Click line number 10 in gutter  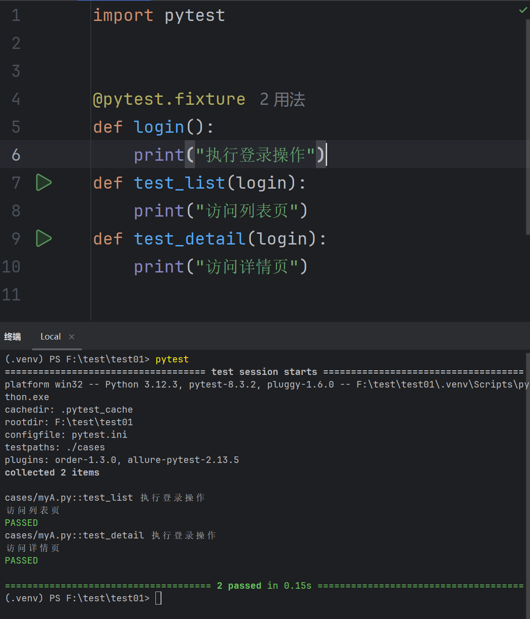tap(11, 267)
